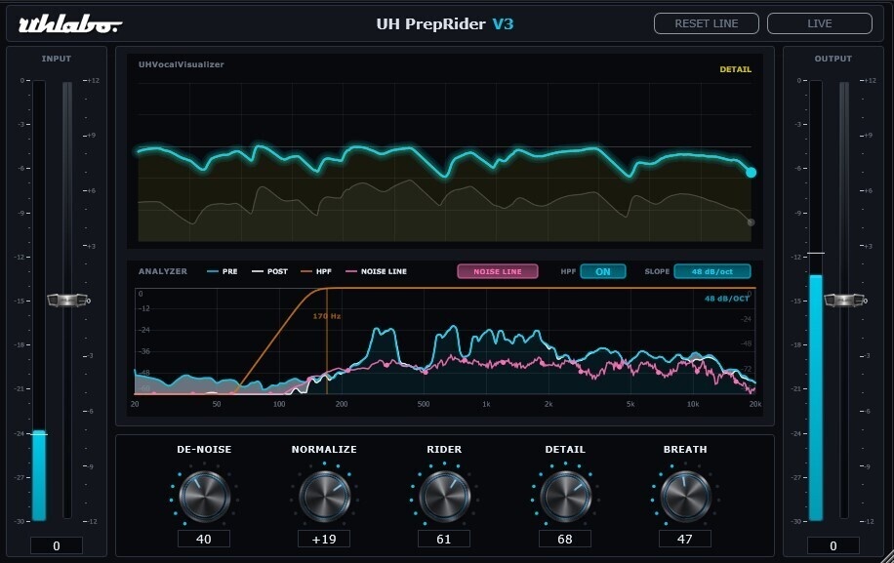Click the DETAIL knob
Image resolution: width=894 pixels, height=563 pixels.
coord(565,496)
